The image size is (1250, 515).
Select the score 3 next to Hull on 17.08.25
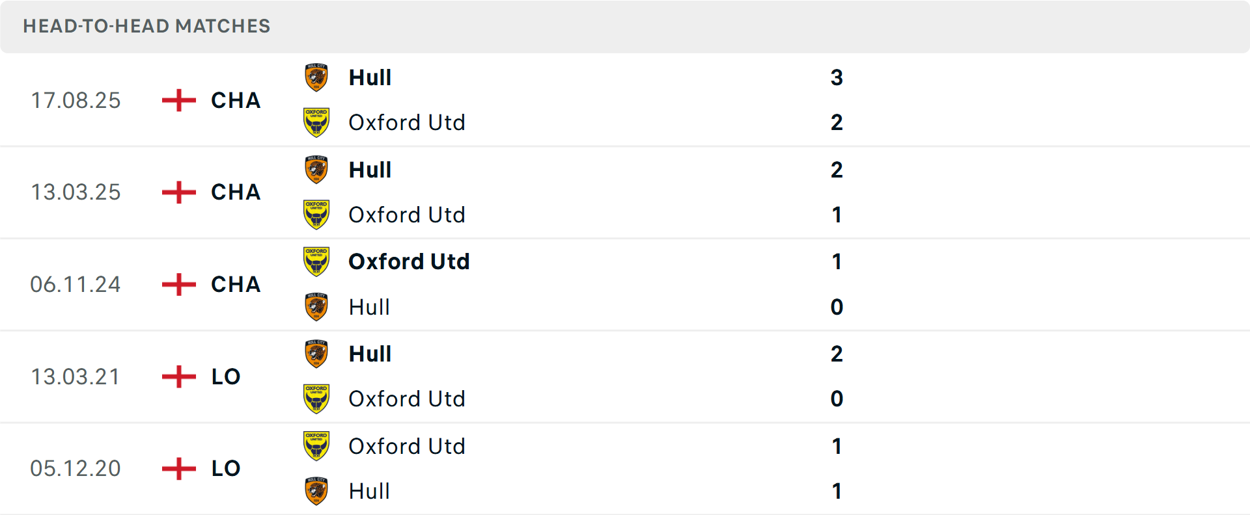(x=837, y=77)
